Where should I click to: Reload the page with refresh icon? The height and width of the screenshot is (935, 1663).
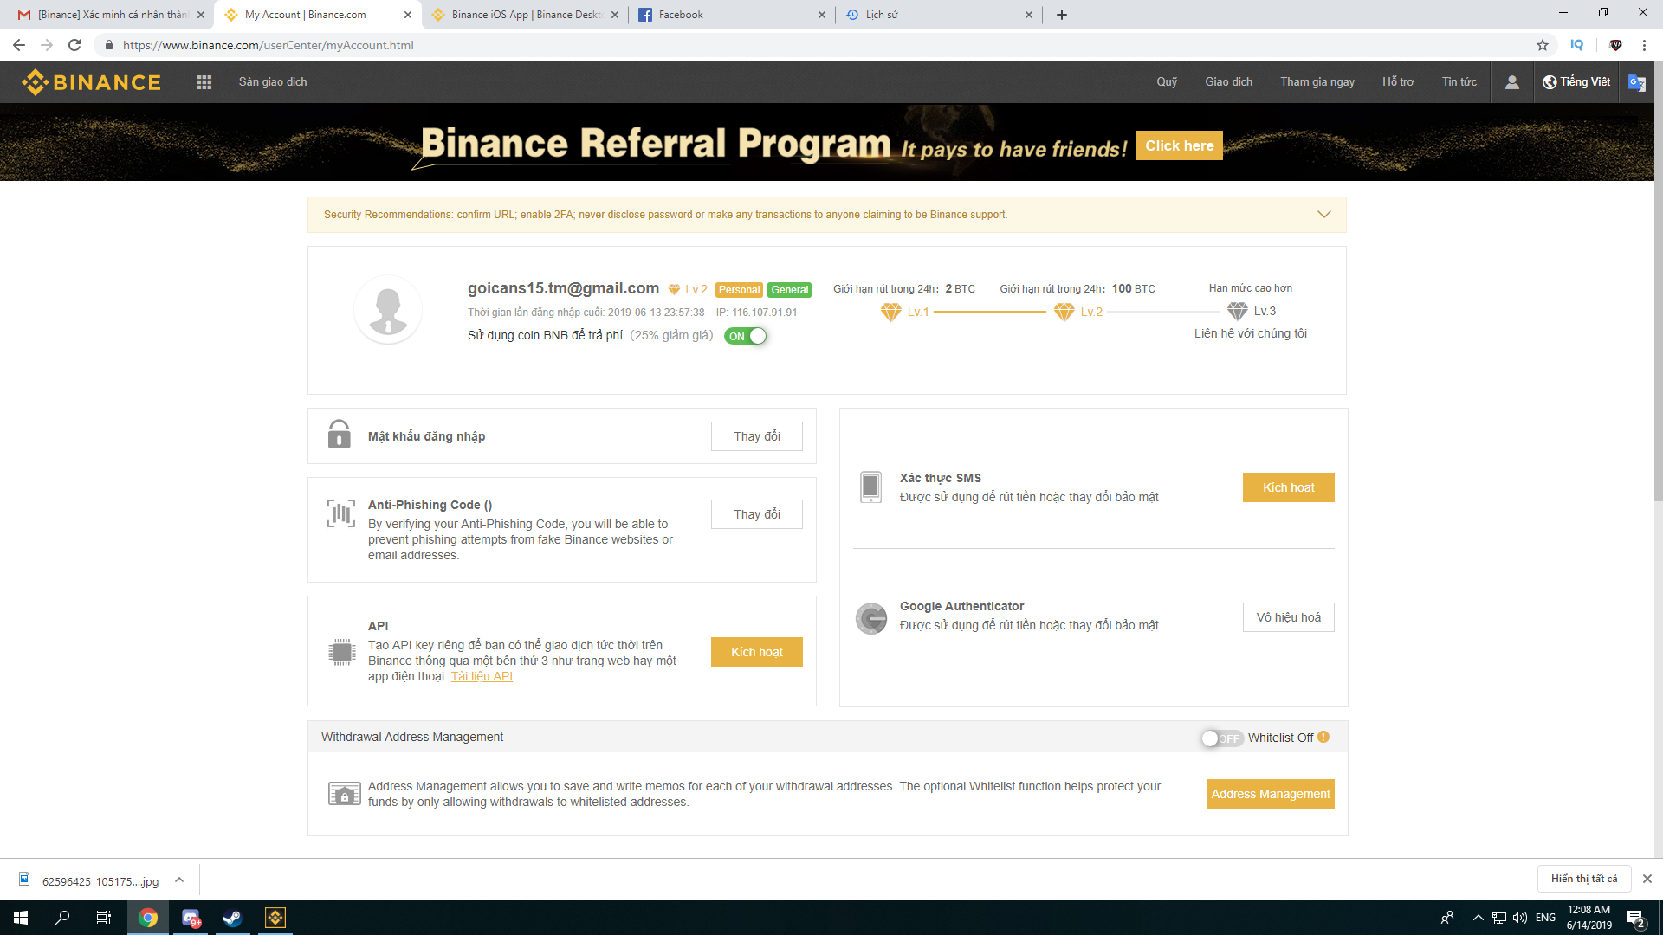pyautogui.click(x=74, y=45)
